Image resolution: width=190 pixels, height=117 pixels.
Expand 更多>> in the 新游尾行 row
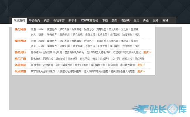click(147, 53)
